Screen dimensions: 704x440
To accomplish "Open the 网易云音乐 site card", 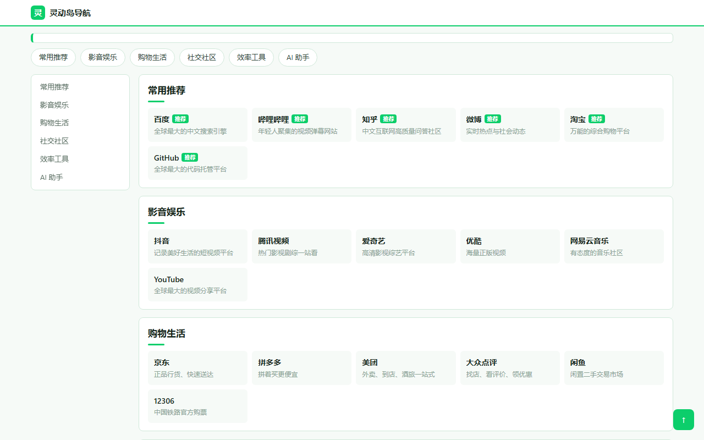I will [x=614, y=246].
